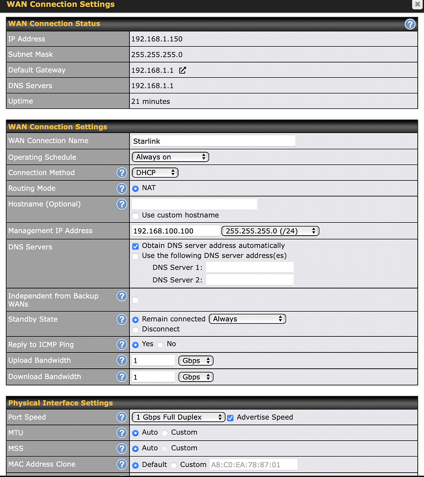The image size is (424, 477).
Task: Open help for Reply to ICMP Ping
Action: 122,344
